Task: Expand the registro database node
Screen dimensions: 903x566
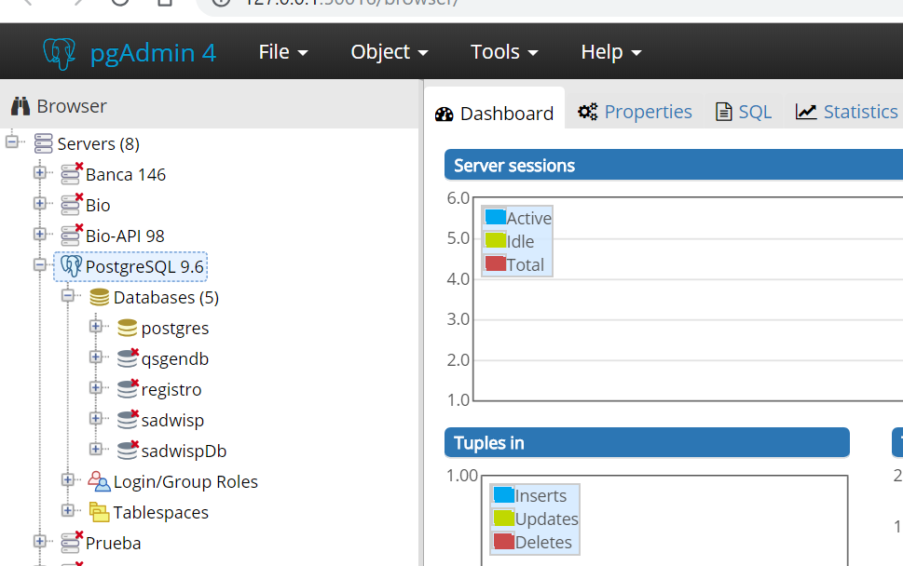Action: pos(96,387)
